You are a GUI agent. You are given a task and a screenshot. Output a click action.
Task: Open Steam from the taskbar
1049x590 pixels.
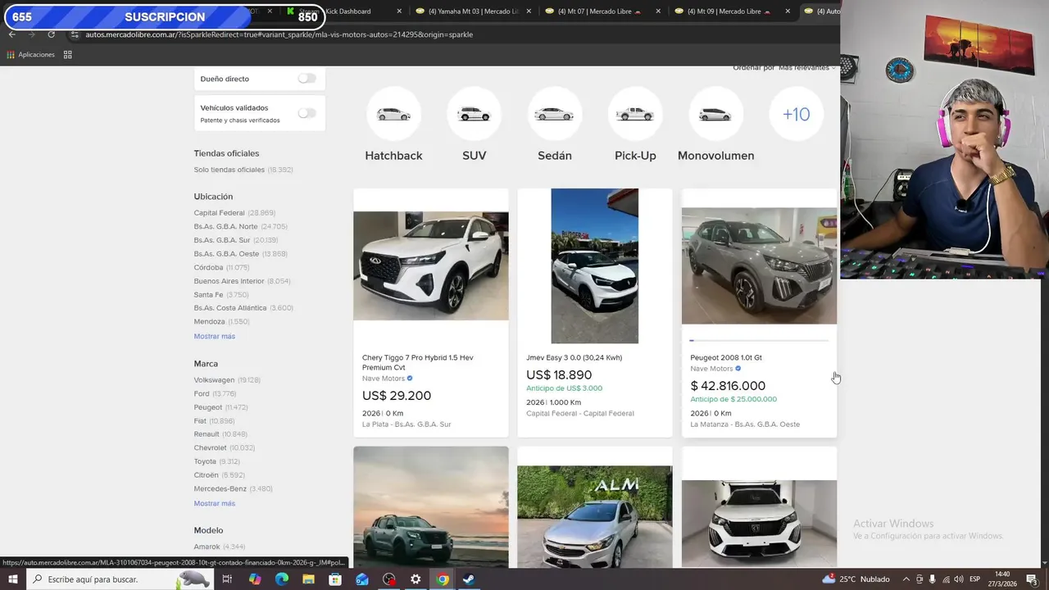coord(469,579)
